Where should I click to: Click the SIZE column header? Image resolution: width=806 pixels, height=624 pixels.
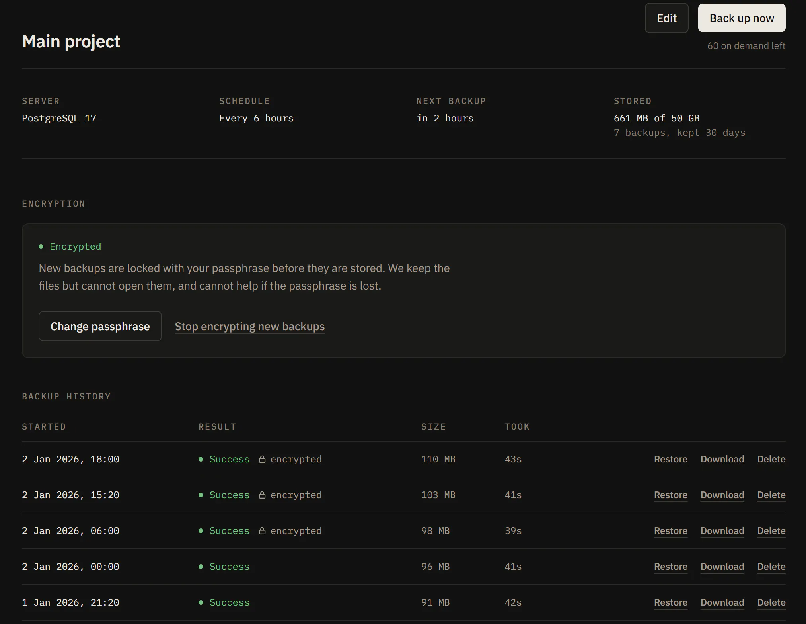pos(433,427)
